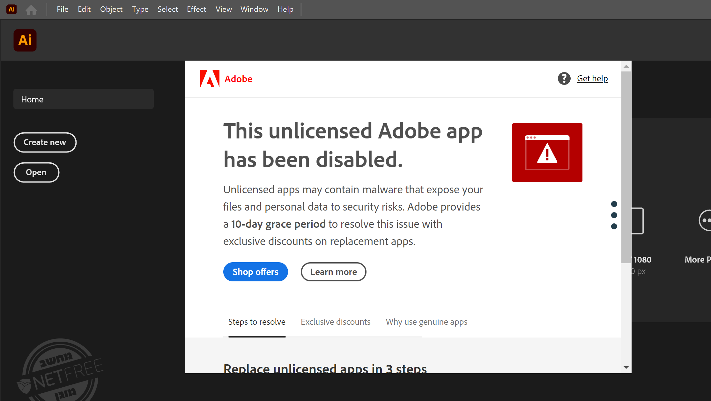711x401 pixels.
Task: Click the Shop offers button
Action: (256, 272)
